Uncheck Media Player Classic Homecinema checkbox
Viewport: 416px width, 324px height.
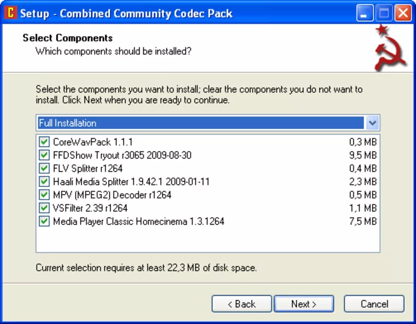point(44,222)
